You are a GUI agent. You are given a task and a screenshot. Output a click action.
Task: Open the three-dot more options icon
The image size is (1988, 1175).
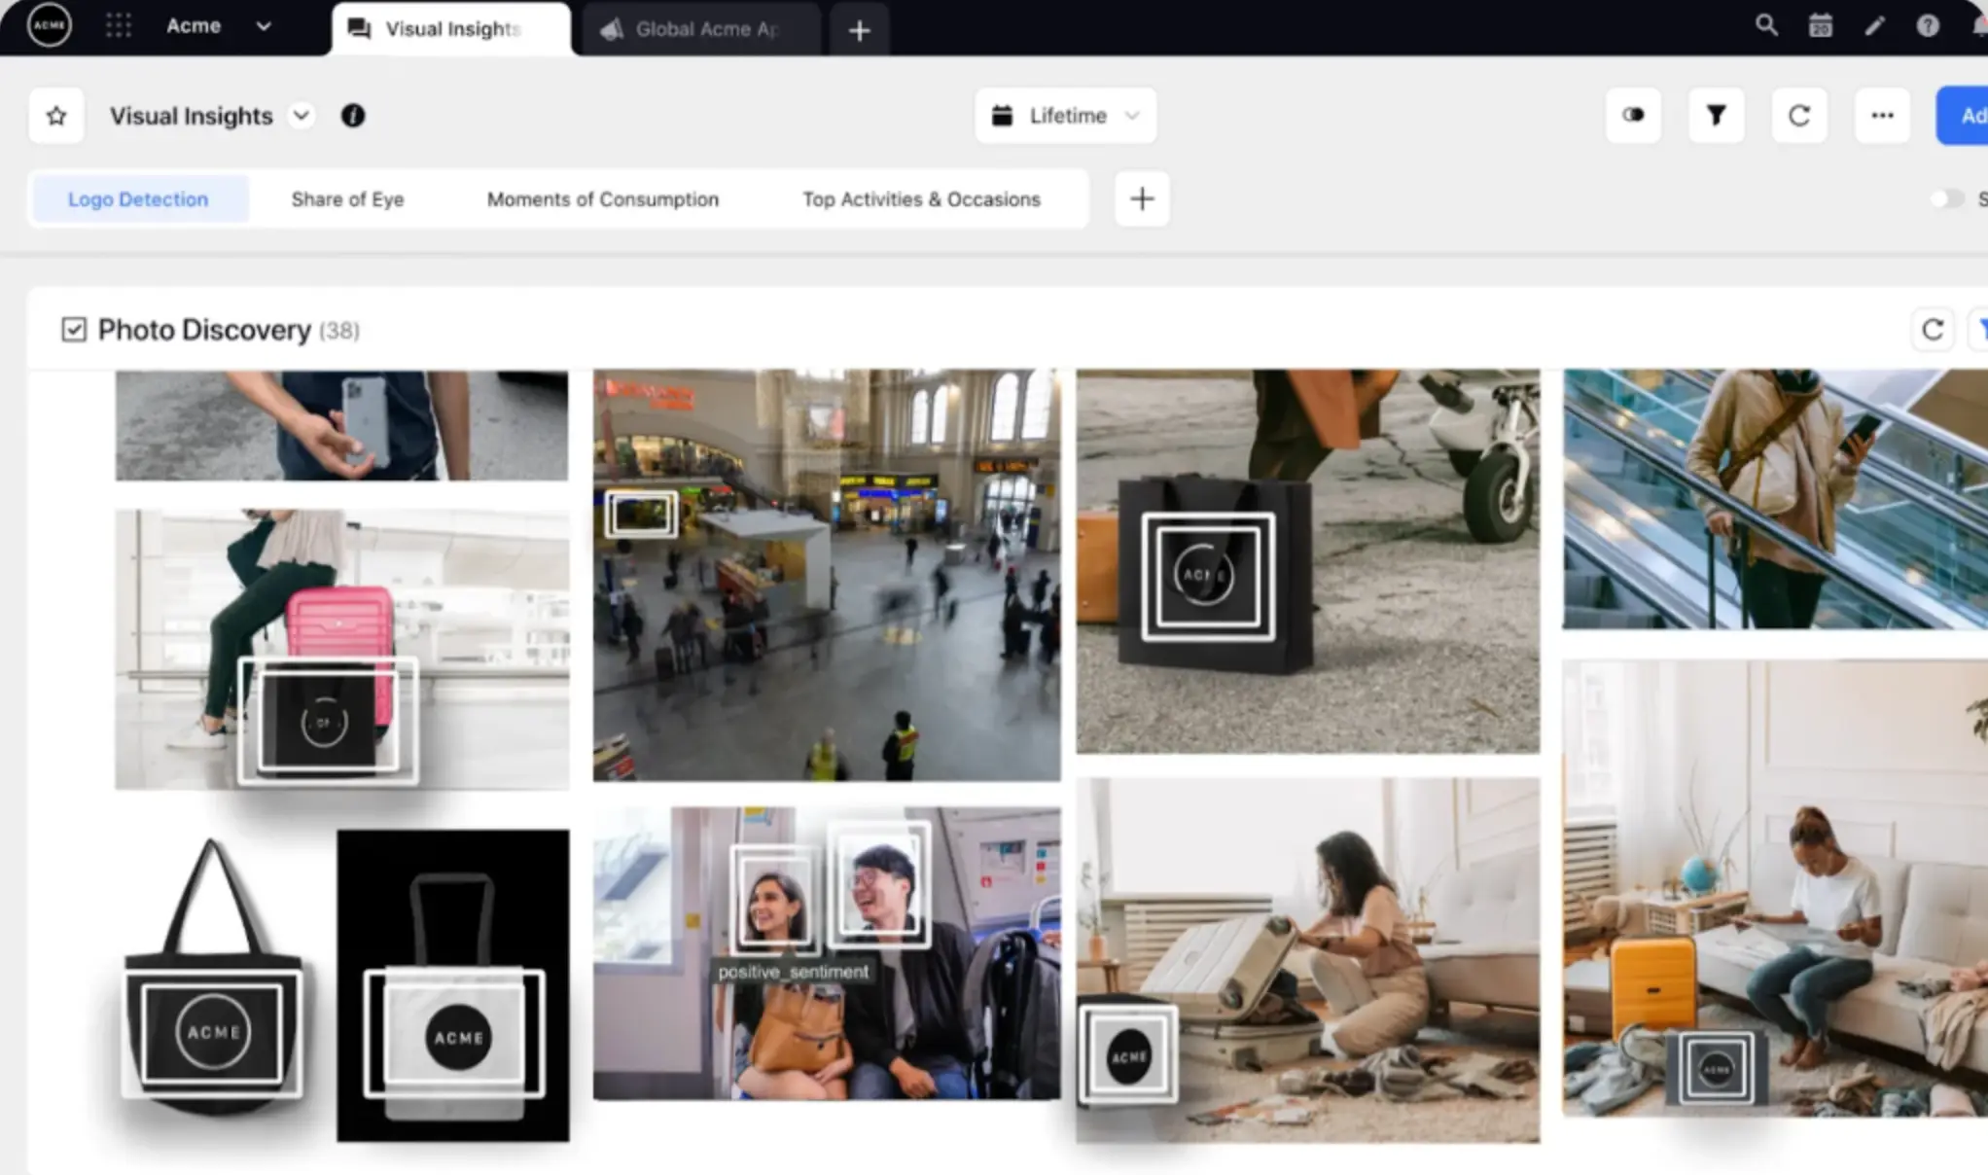1882,115
